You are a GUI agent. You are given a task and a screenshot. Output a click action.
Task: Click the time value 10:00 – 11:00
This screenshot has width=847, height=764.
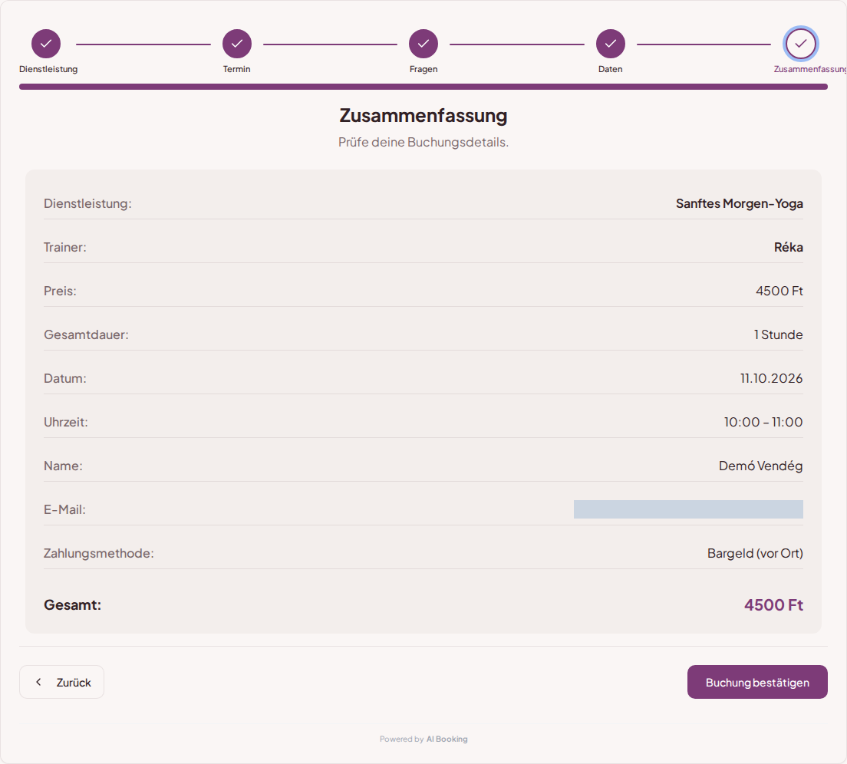tap(763, 422)
